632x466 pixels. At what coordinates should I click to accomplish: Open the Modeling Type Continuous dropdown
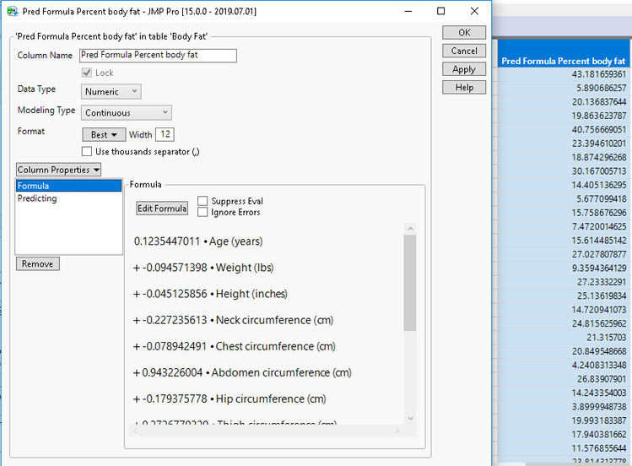click(x=127, y=113)
